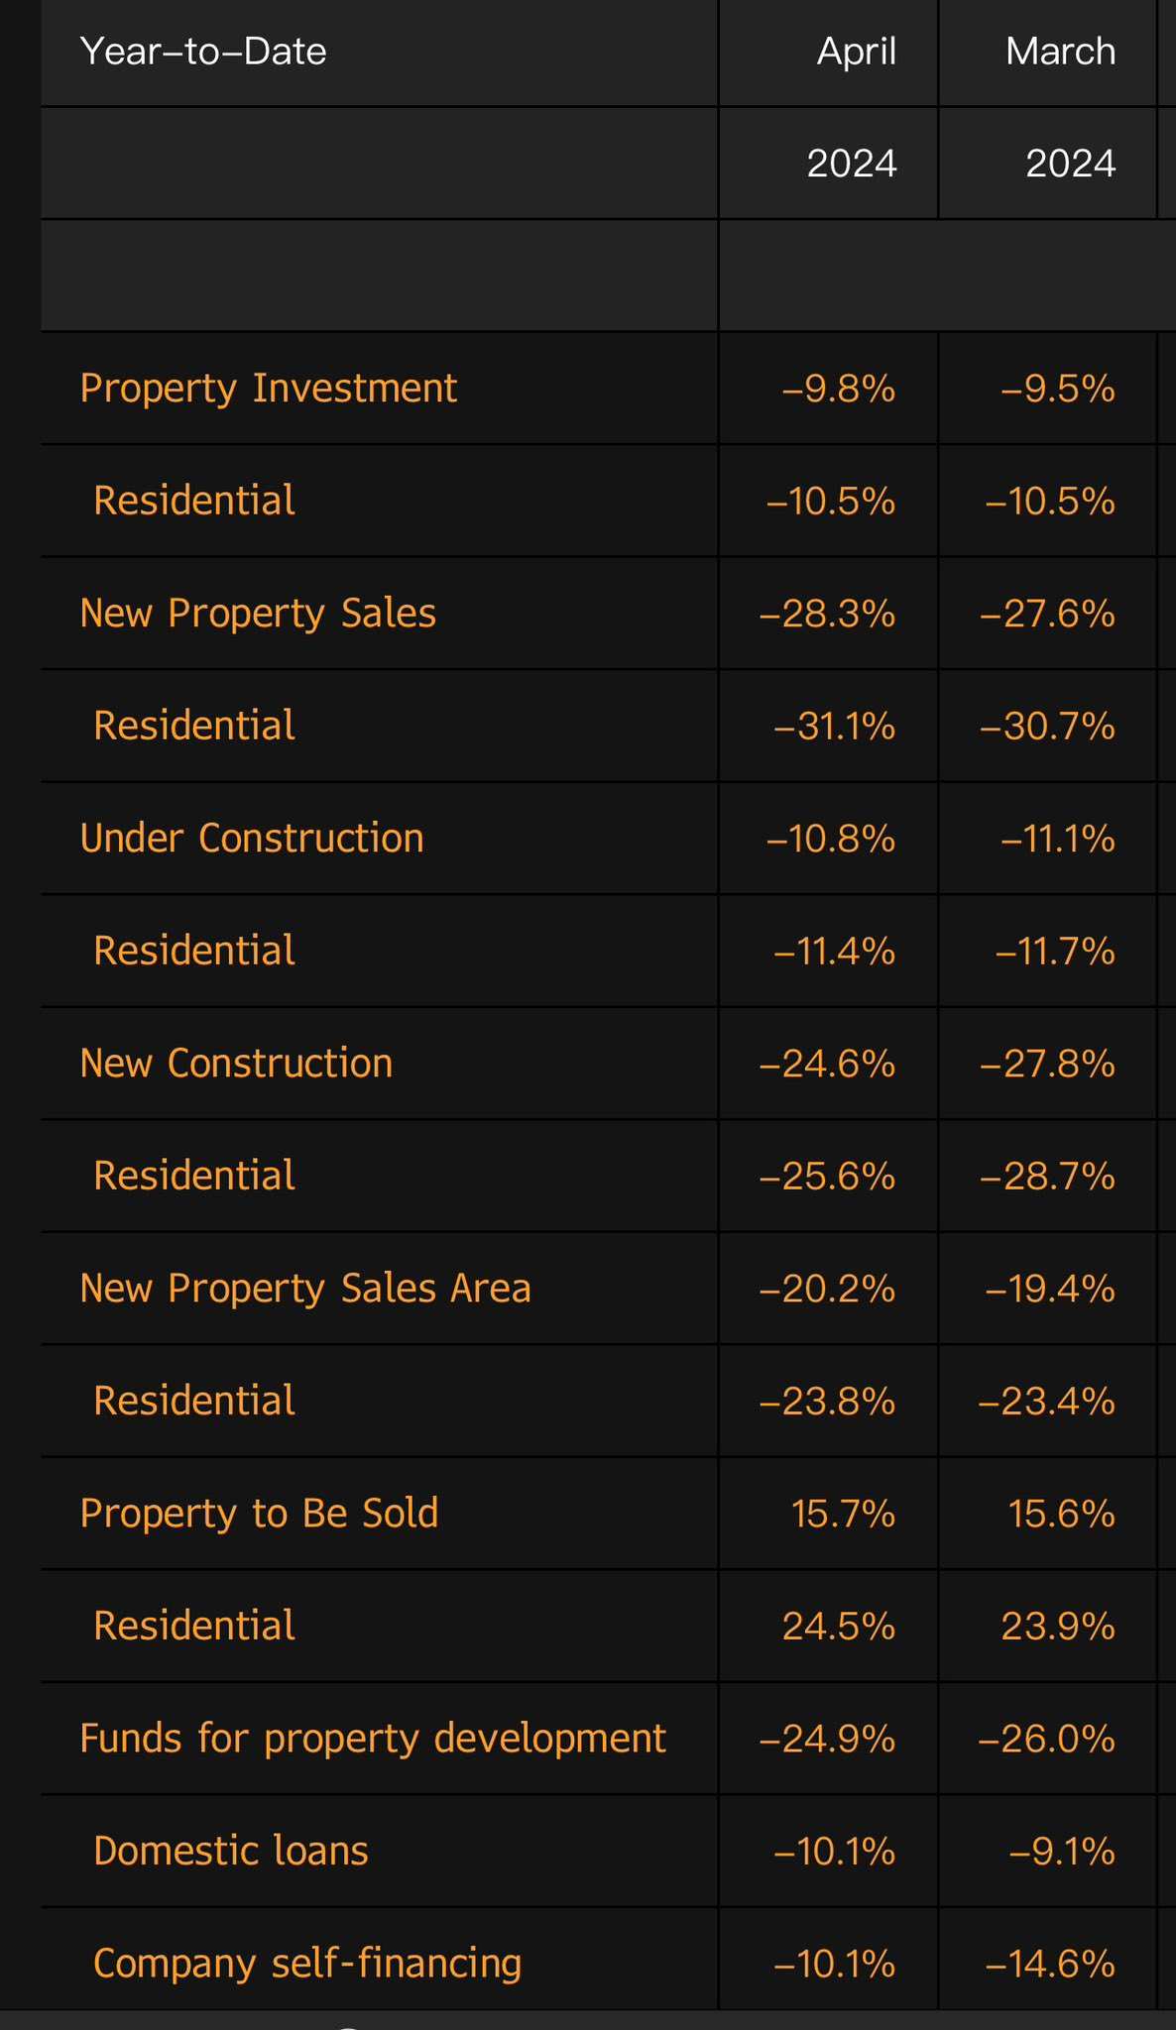The image size is (1176, 2030).
Task: Select Residential label below New Construction
Action: coord(194,1177)
